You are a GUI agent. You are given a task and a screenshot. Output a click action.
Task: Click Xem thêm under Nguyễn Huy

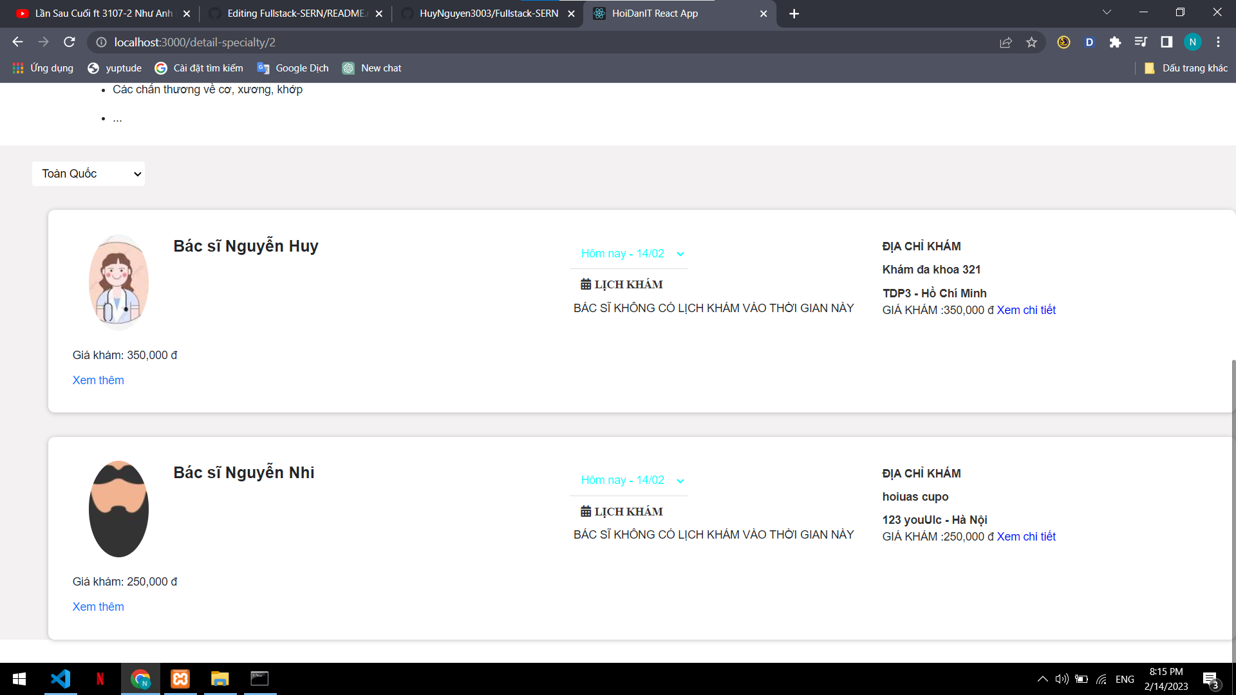point(98,380)
